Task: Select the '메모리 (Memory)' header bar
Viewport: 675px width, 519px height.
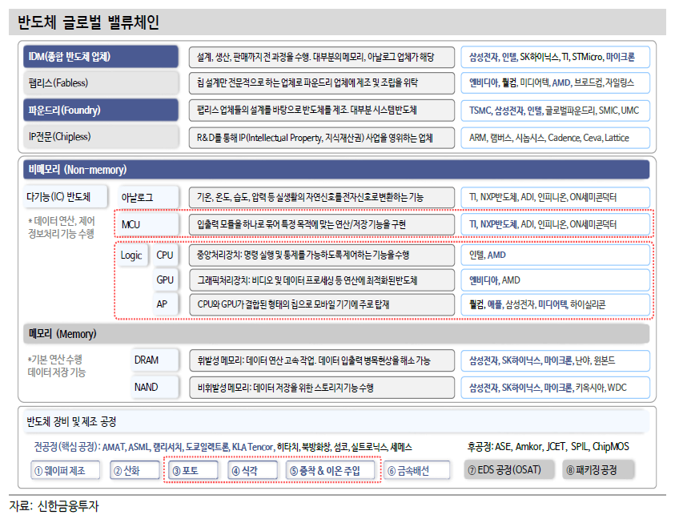Action: pyautogui.click(x=336, y=334)
